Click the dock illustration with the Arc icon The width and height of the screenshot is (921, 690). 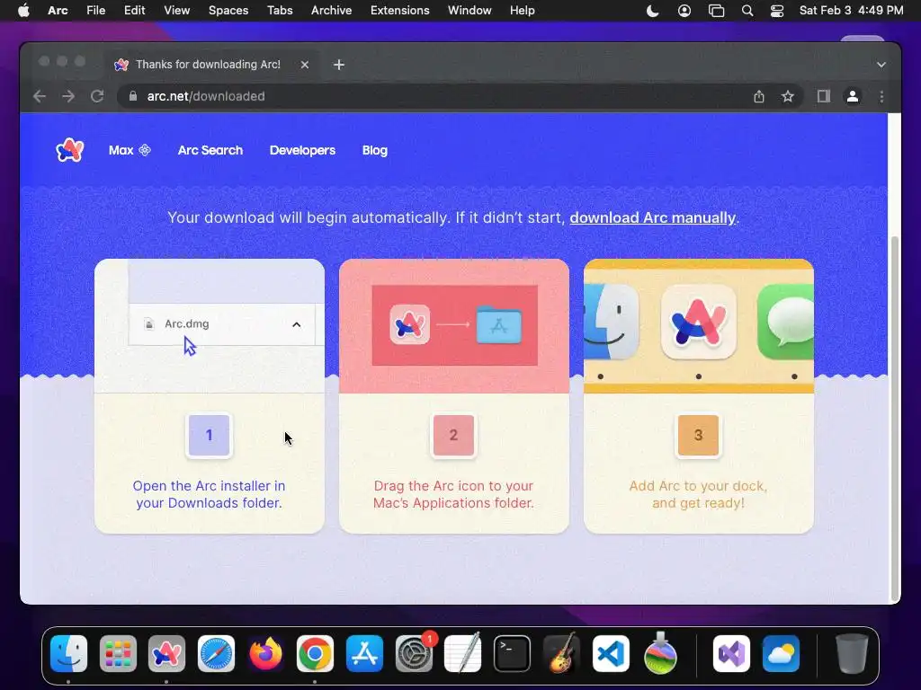(698, 325)
